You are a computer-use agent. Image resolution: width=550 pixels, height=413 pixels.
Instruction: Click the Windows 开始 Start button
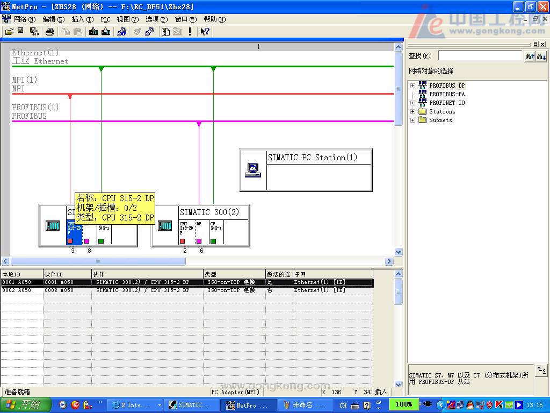click(26, 404)
